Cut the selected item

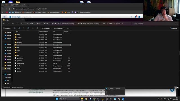tap(15, 28)
